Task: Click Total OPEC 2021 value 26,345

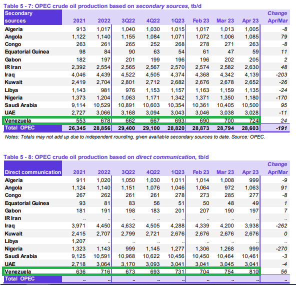Action: (x=77, y=128)
